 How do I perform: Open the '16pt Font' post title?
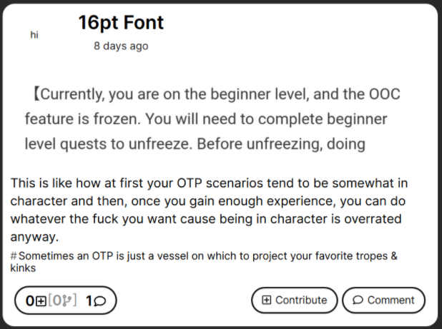pyautogui.click(x=121, y=23)
